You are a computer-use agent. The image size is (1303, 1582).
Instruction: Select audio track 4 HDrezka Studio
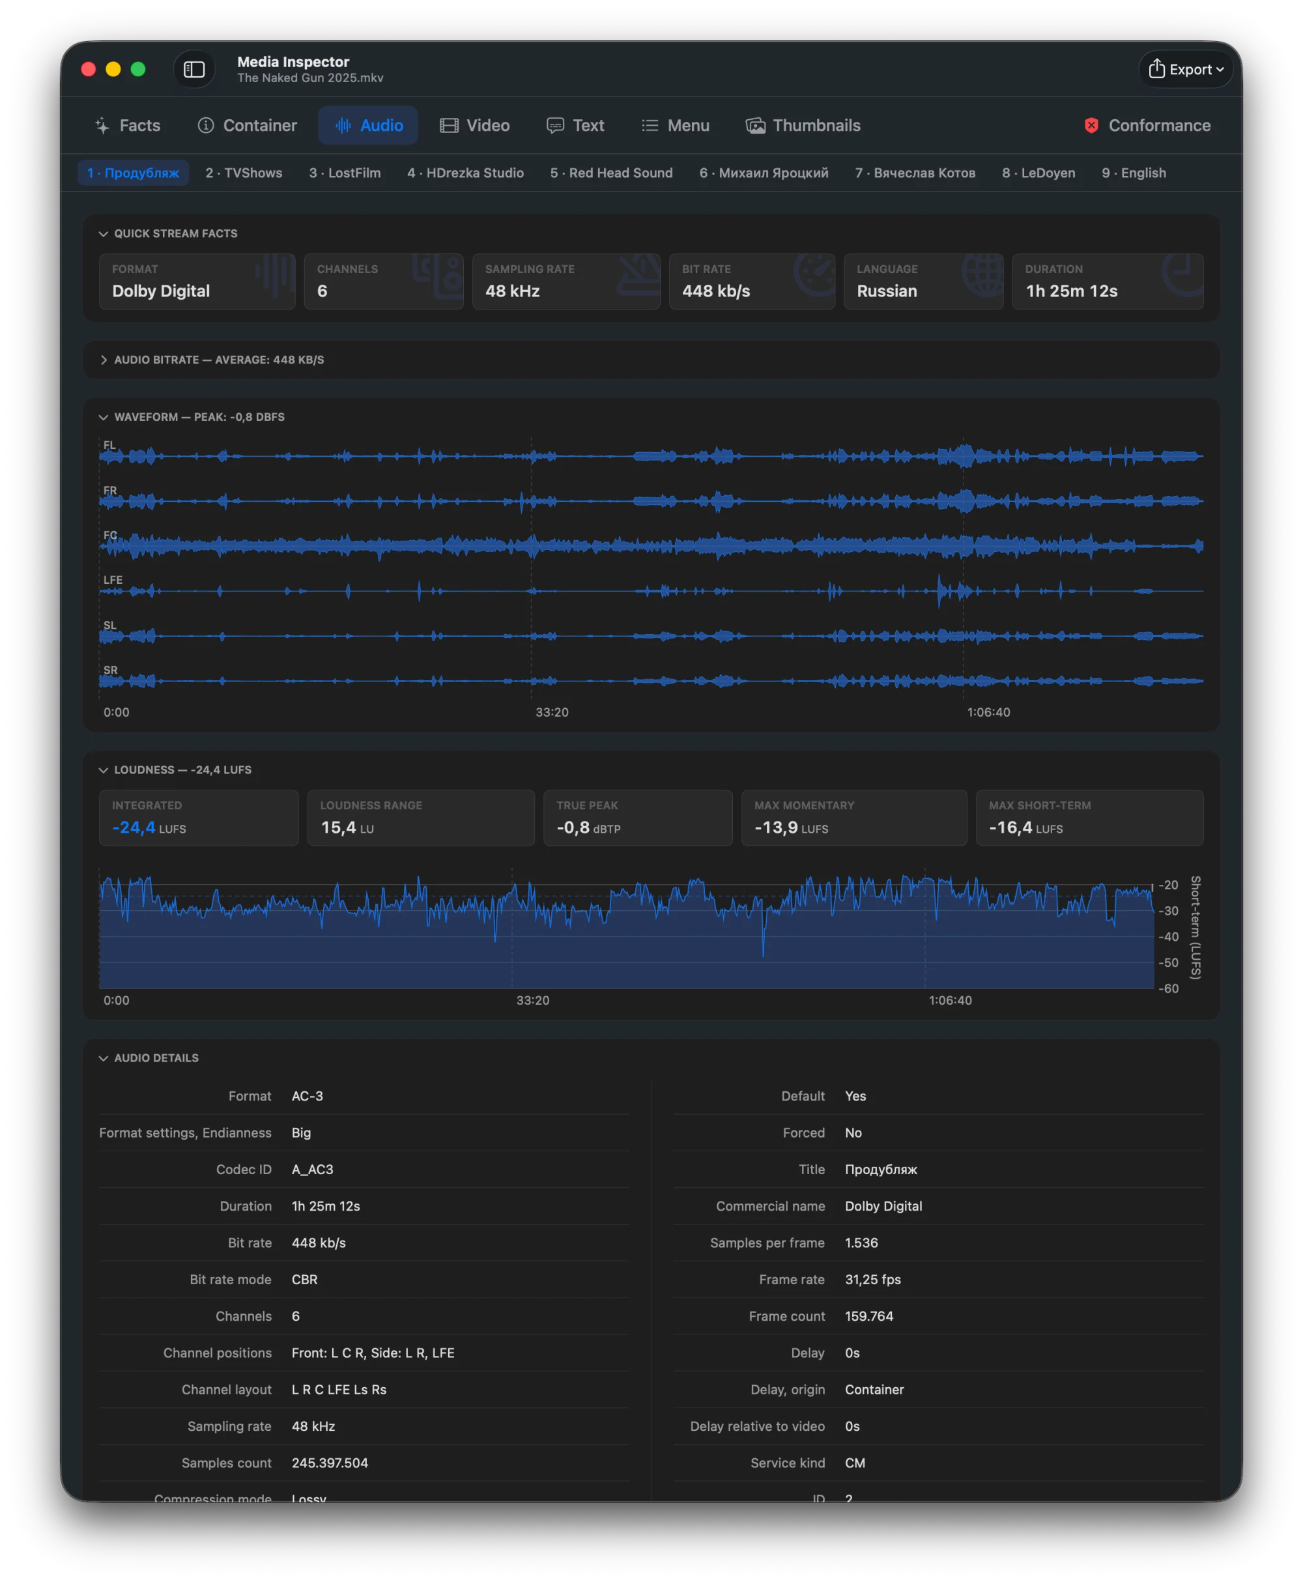465,173
